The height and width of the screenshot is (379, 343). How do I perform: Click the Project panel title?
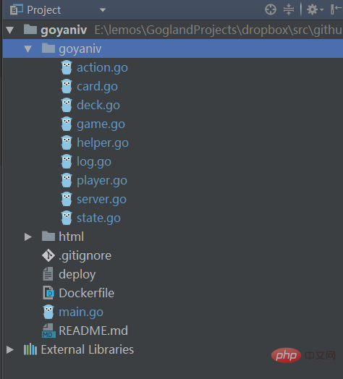point(44,10)
